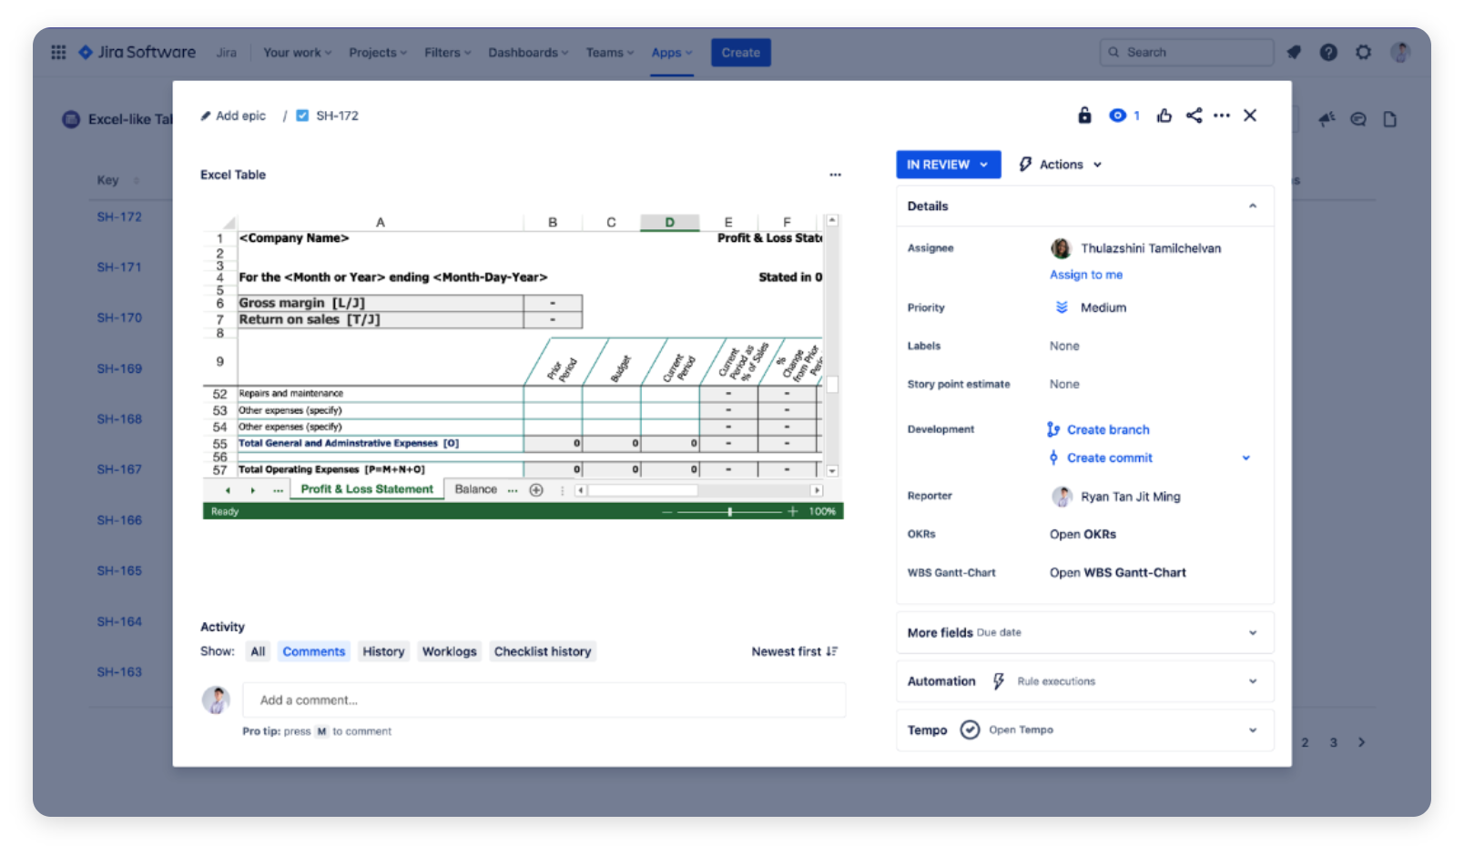Image resolution: width=1464 pixels, height=855 pixels.
Task: Click the lock restriction icon
Action: coord(1084,116)
